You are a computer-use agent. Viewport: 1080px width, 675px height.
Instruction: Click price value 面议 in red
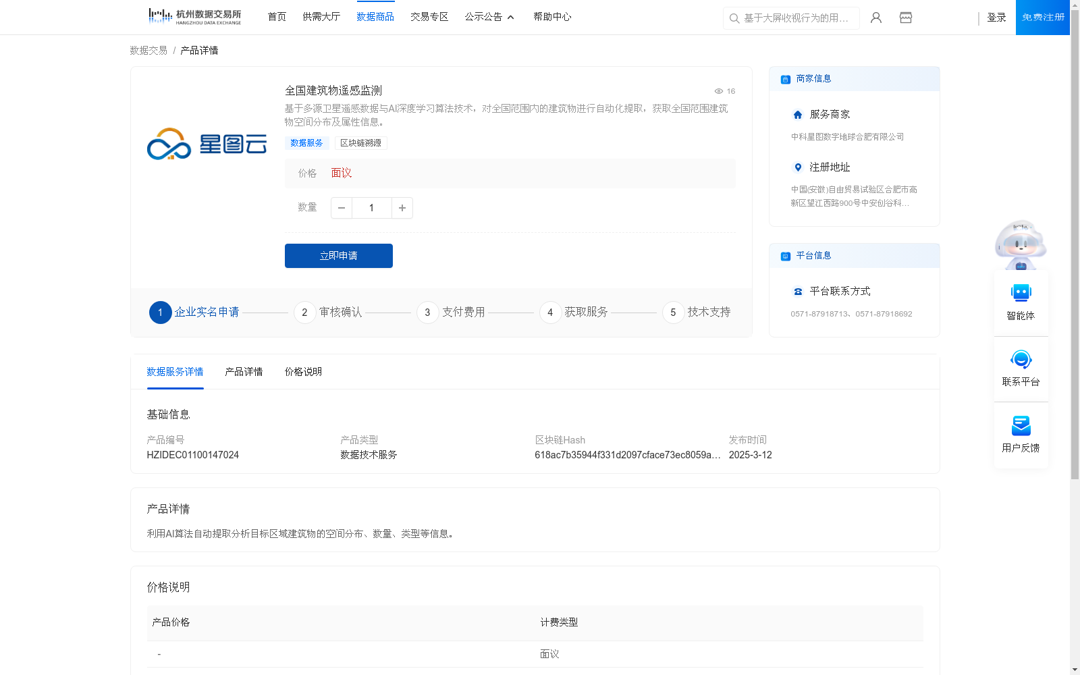pos(342,173)
